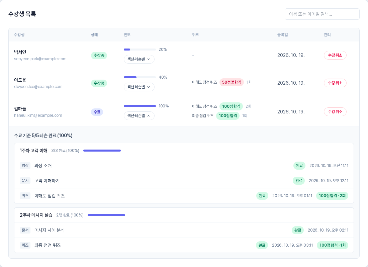
Task: Select the 진도 column header
Action: pos(127,35)
